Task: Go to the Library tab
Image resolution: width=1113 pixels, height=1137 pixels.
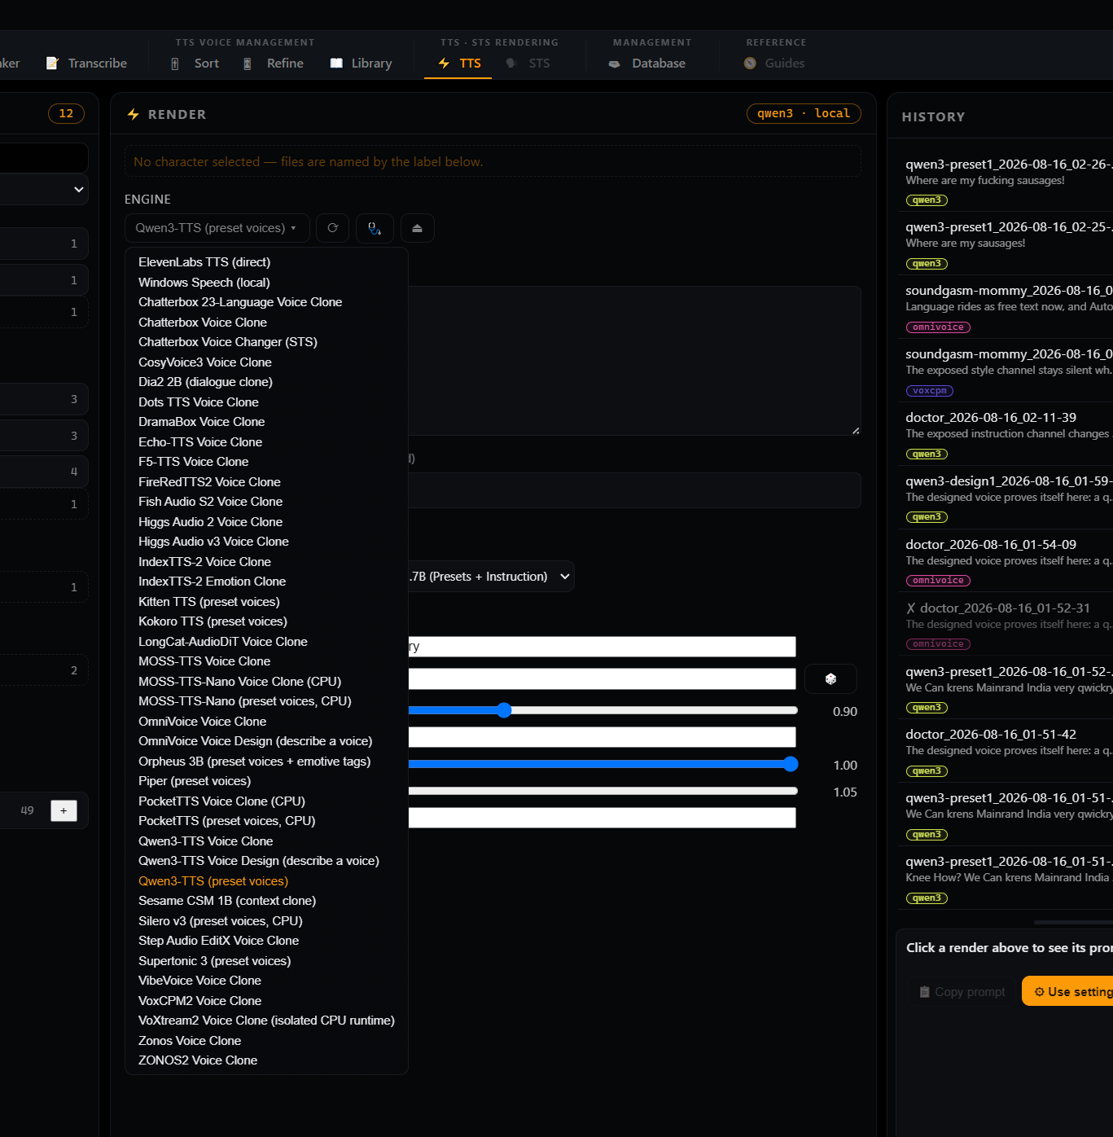Action: tap(362, 64)
